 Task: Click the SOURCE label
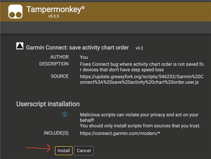(x=60, y=76)
